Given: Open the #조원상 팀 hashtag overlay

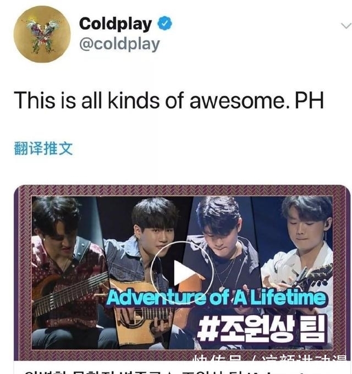Looking at the screenshot, I should (261, 328).
